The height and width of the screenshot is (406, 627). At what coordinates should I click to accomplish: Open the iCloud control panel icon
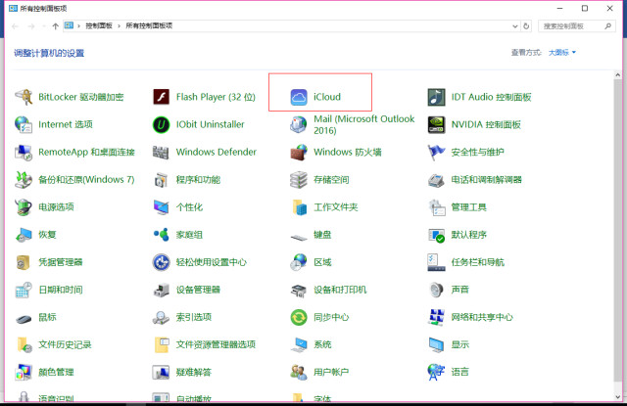click(x=299, y=97)
